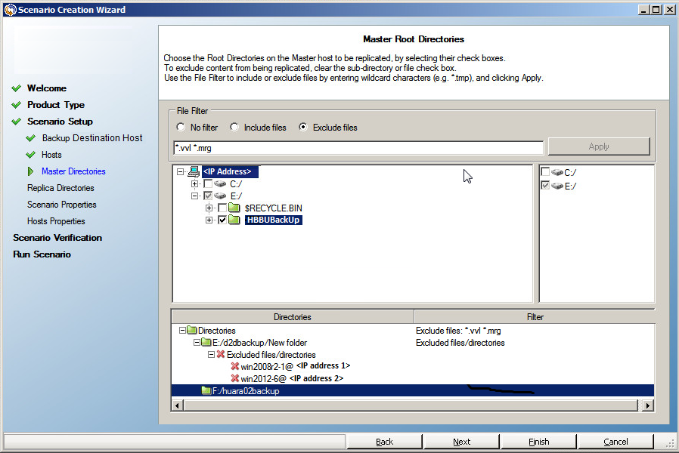
Task: Click "Exclude files: *.vvl *.mrg" filter cell
Action: point(458,331)
